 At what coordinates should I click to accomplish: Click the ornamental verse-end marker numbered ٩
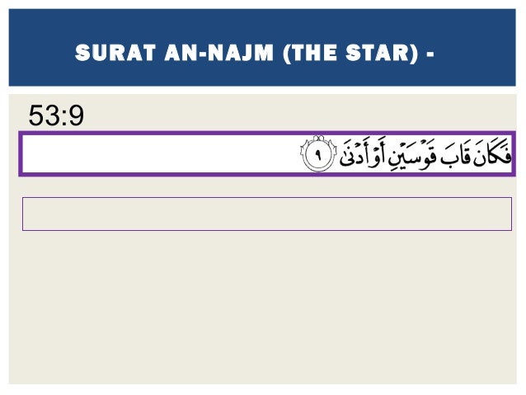coord(317,154)
